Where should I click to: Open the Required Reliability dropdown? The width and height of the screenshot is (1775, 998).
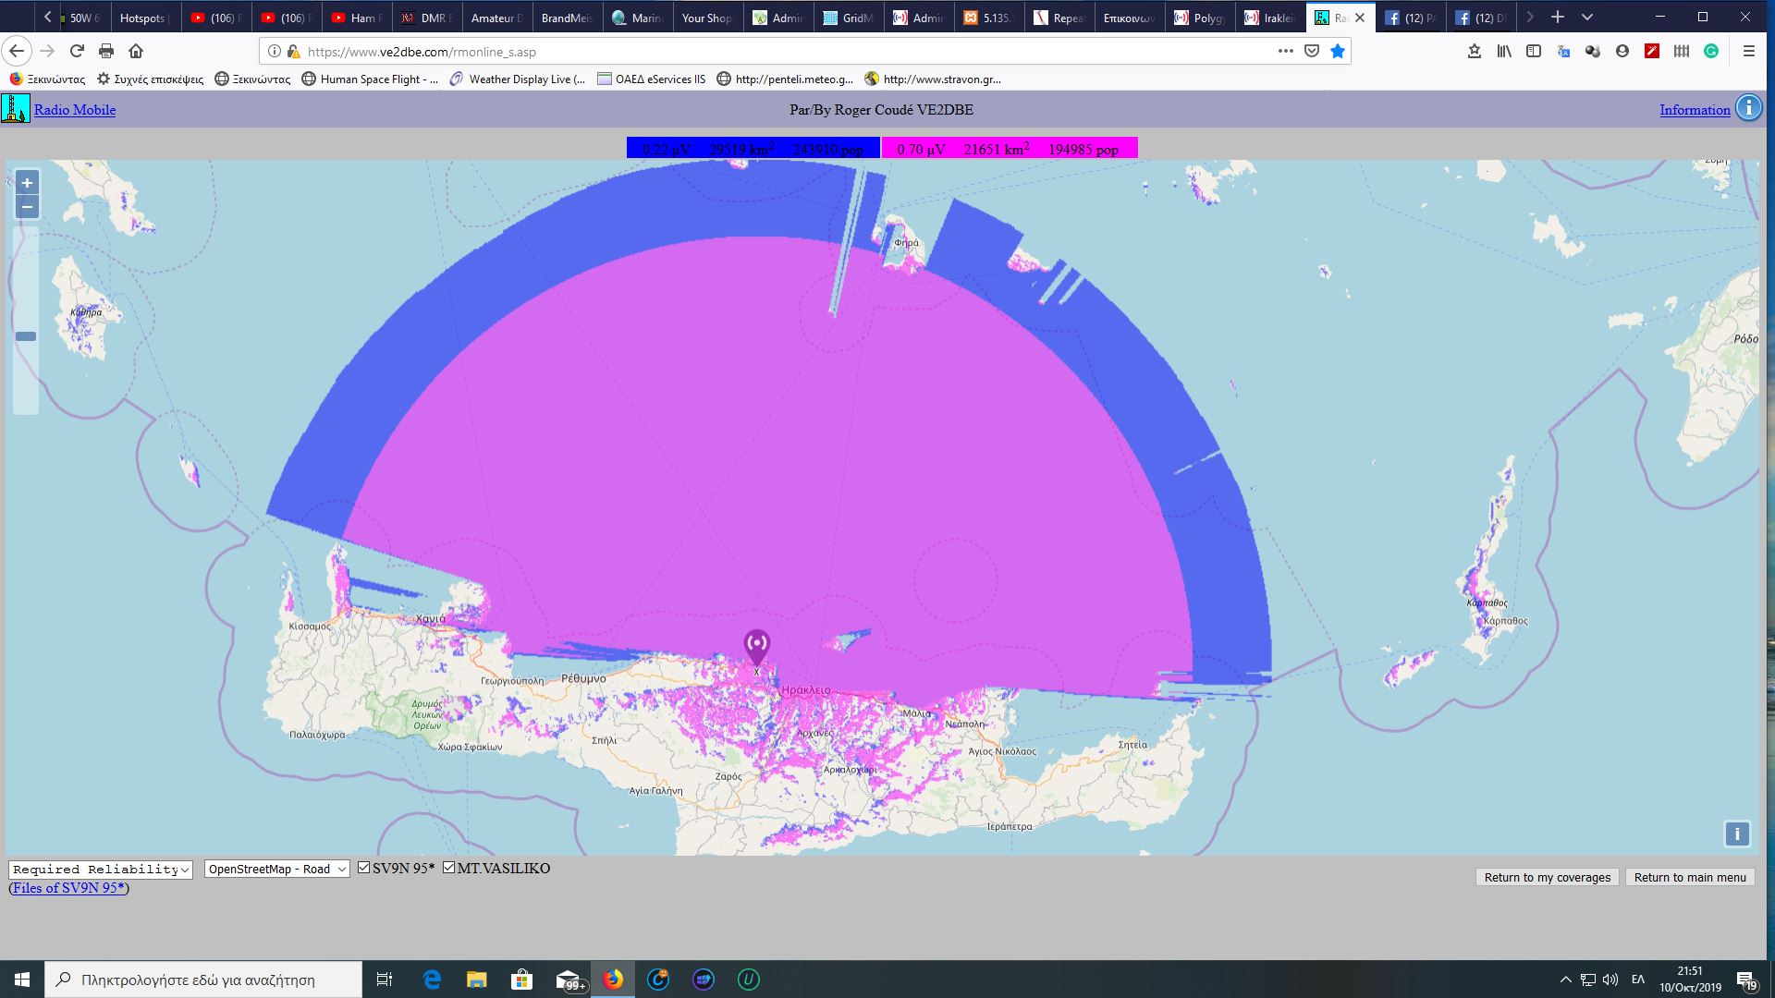[x=100, y=870]
